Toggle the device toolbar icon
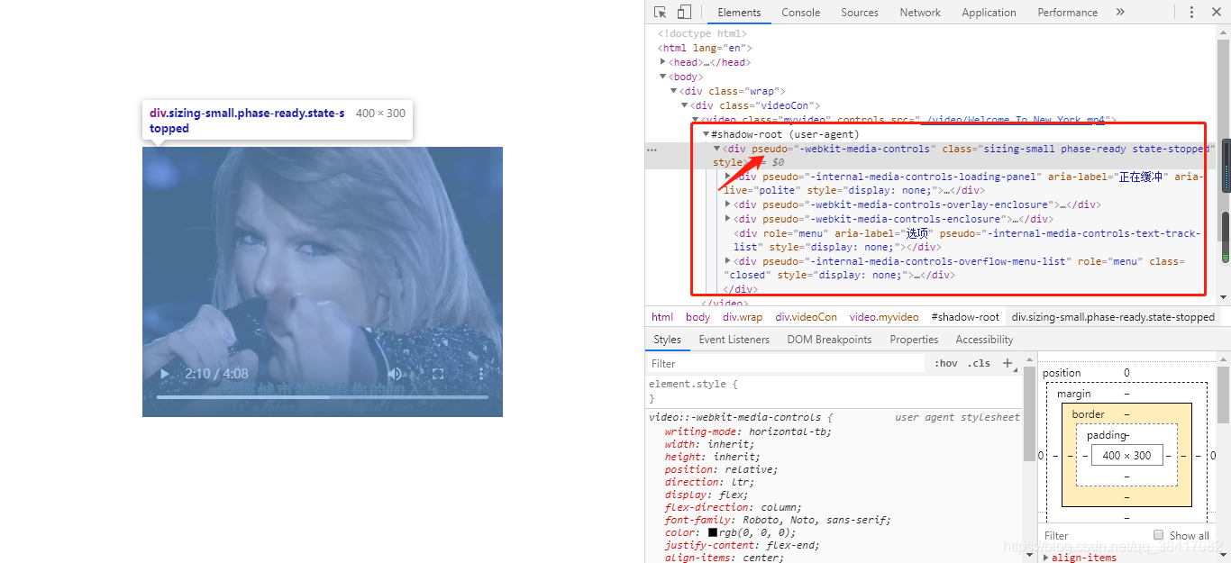Viewport: 1231px width, 563px height. pos(682,10)
